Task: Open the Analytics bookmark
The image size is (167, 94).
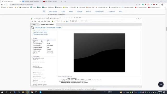Action: [10, 7]
